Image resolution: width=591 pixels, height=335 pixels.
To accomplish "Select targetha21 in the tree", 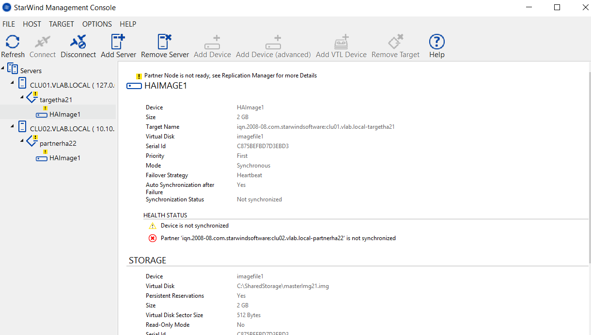I will 56,100.
